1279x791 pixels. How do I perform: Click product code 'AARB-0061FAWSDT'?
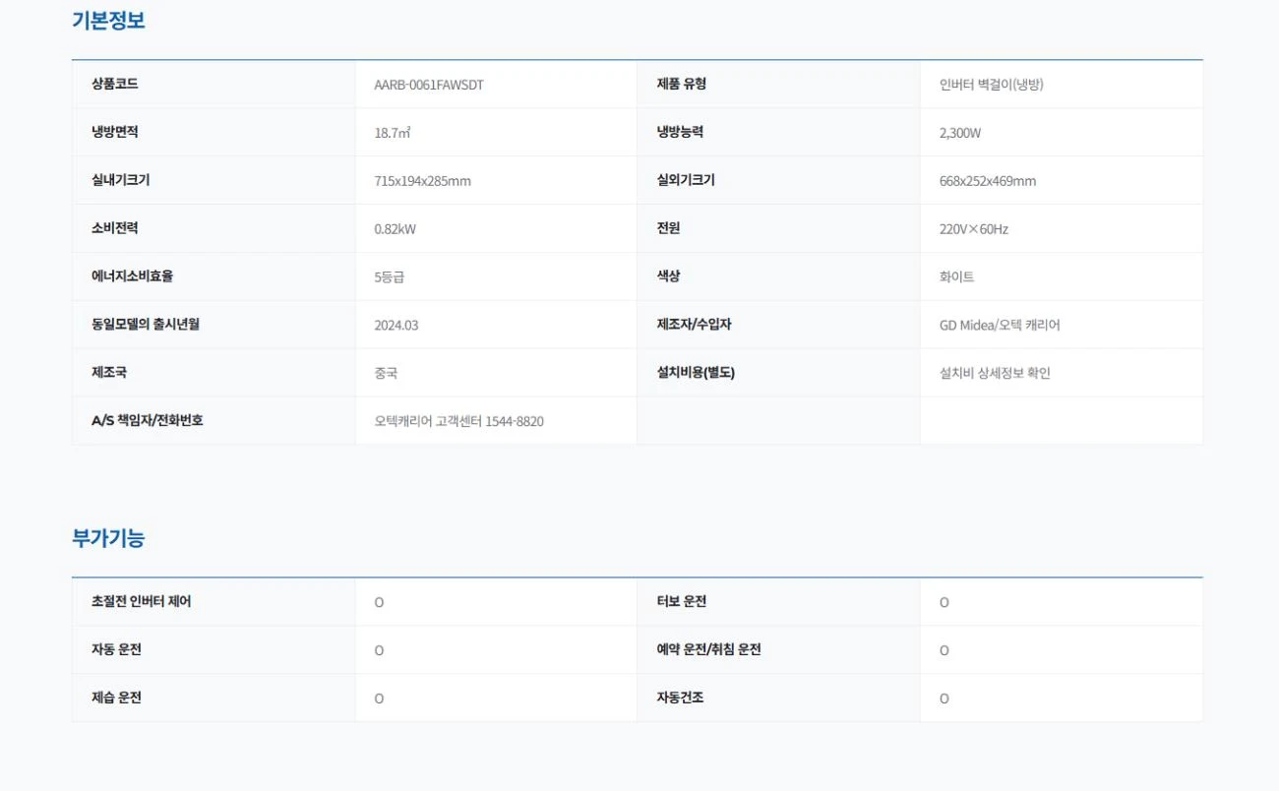click(429, 85)
